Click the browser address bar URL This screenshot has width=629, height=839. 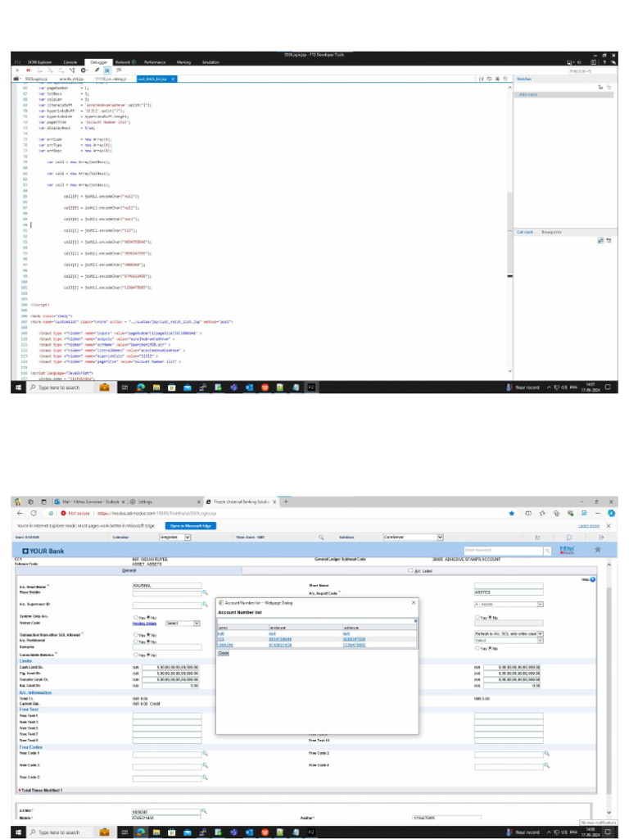156,513
